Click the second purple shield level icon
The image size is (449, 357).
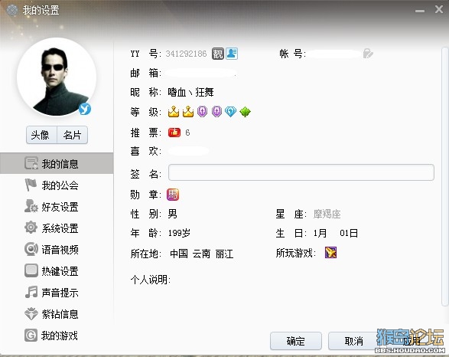tap(216, 112)
